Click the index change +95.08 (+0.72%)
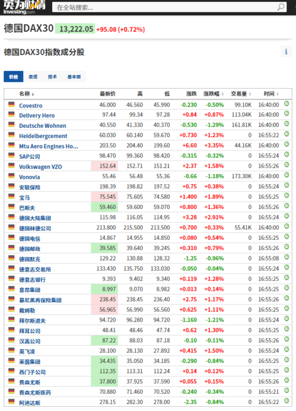 click(121, 30)
